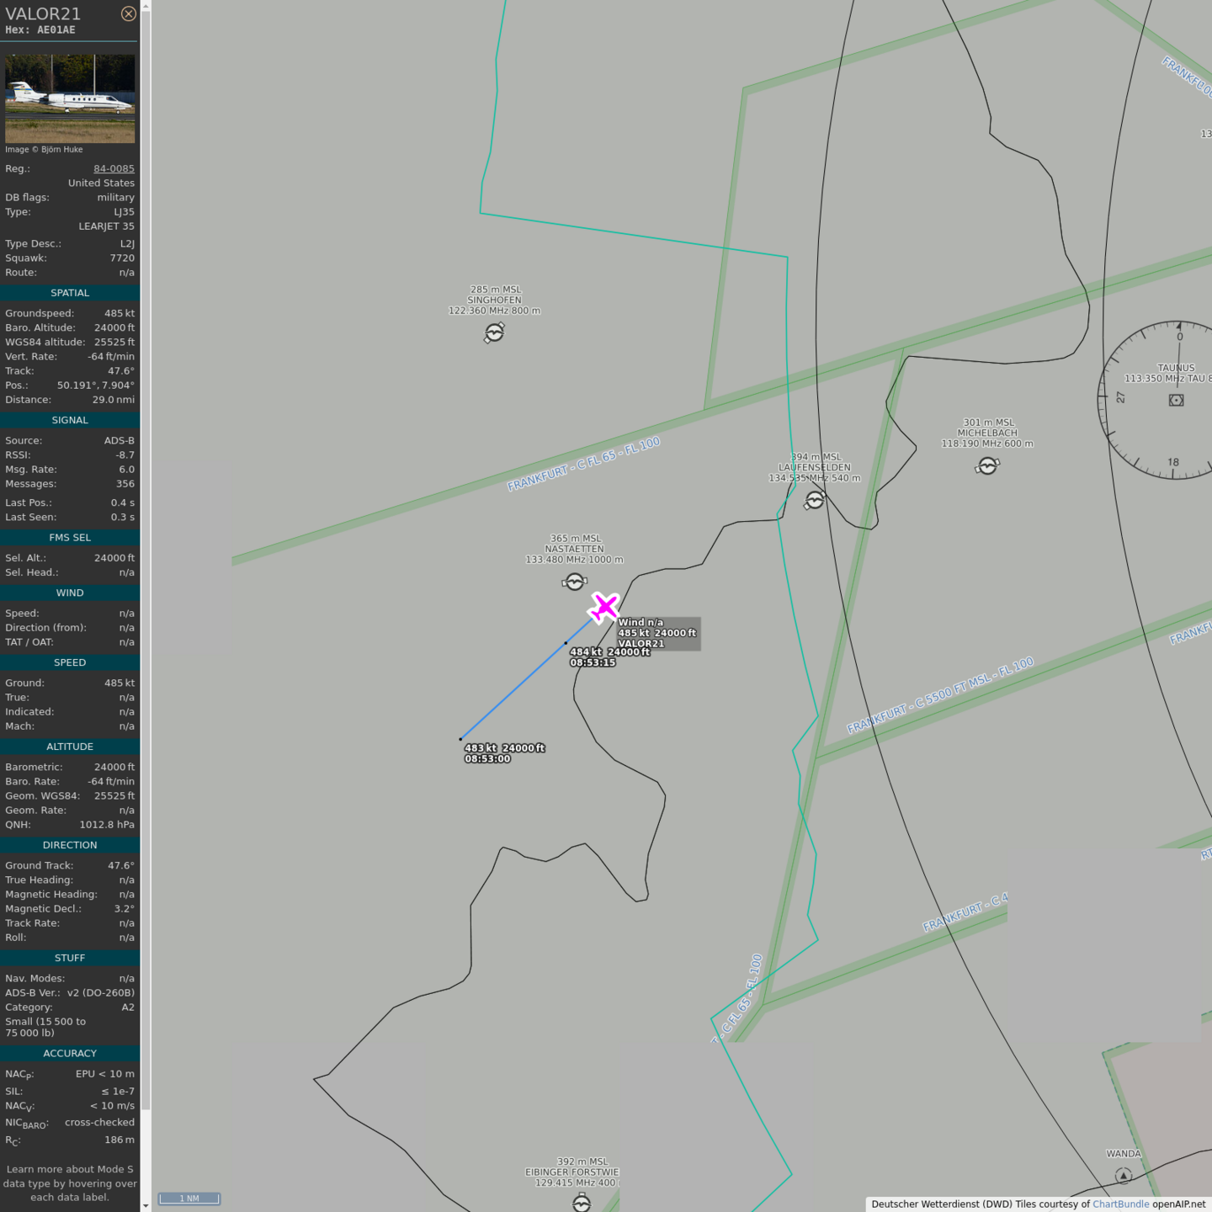Click the Taunus VOR station symbol

click(1176, 400)
